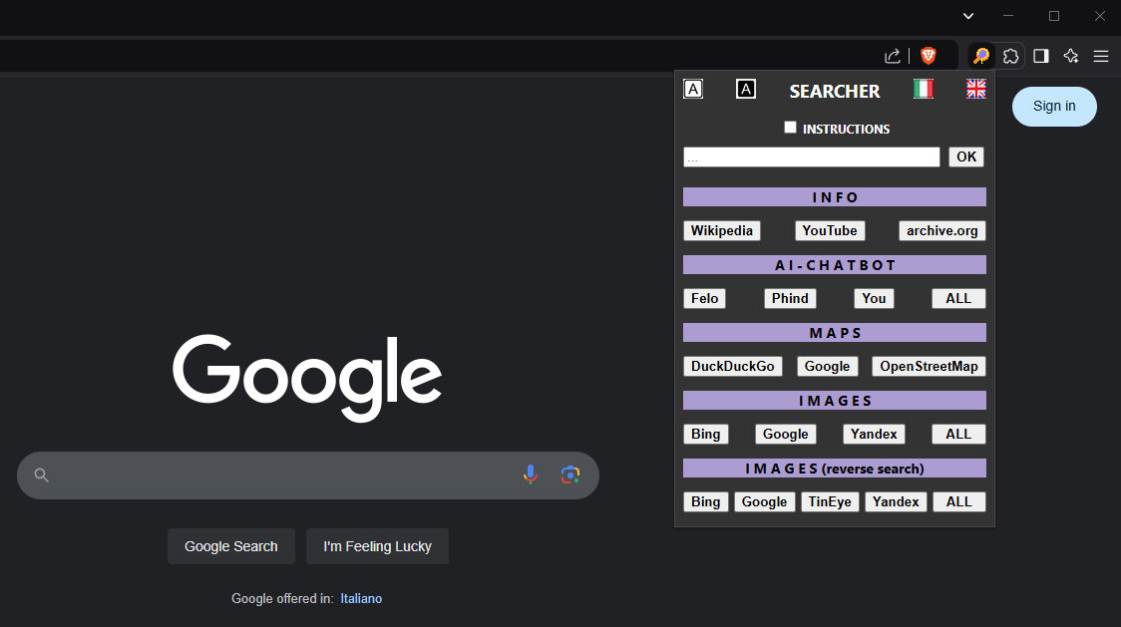Open the Leo AI sparkle icon
The width and height of the screenshot is (1121, 627).
[x=1071, y=56]
